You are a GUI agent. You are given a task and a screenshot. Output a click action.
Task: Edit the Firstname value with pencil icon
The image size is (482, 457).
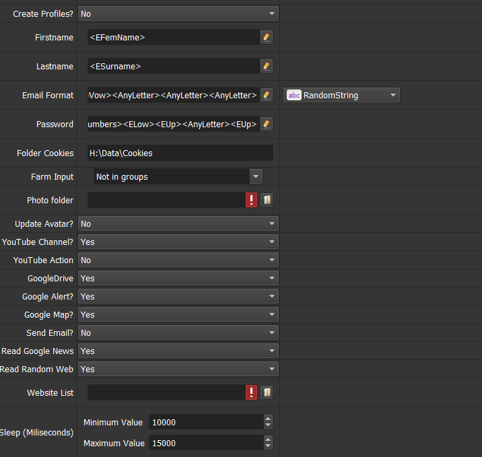coord(267,37)
